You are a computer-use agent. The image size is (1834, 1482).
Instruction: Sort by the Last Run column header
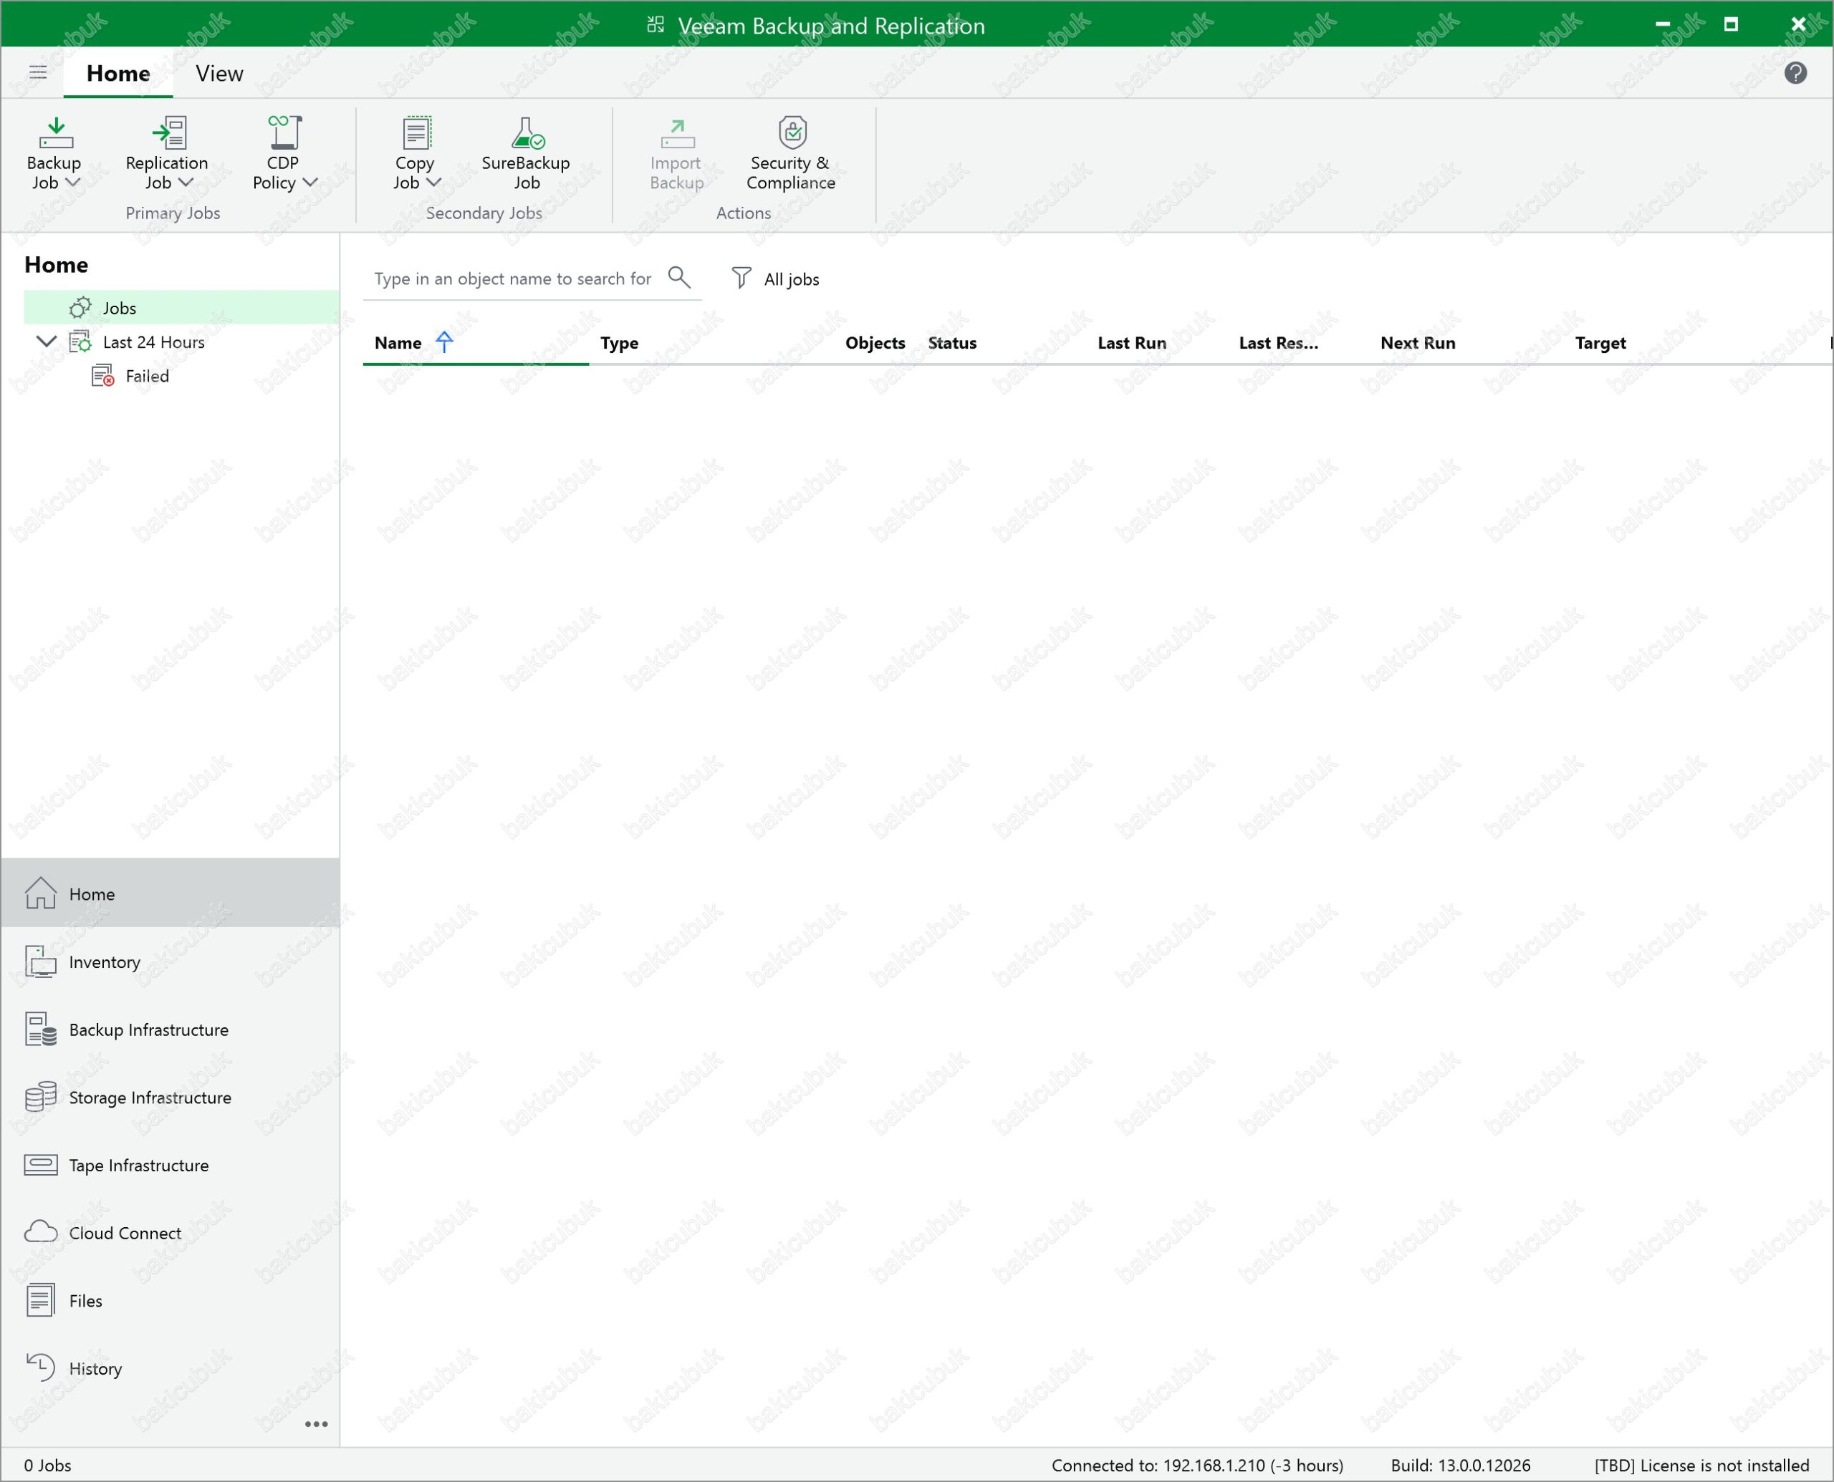(1131, 342)
